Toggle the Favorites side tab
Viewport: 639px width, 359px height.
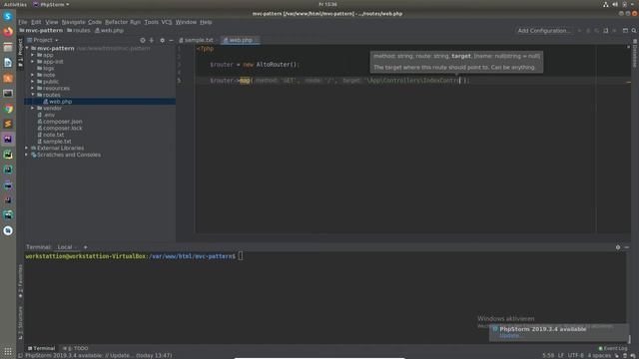click(x=20, y=281)
